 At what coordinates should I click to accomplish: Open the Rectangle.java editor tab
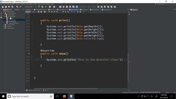[95, 10]
